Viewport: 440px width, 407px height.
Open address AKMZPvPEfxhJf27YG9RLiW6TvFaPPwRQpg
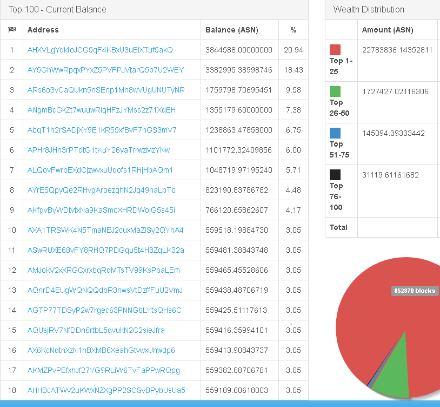pos(104,371)
